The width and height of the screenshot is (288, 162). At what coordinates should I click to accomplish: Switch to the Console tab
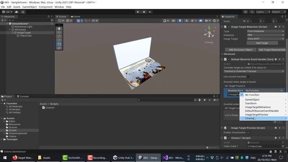click(x=23, y=96)
